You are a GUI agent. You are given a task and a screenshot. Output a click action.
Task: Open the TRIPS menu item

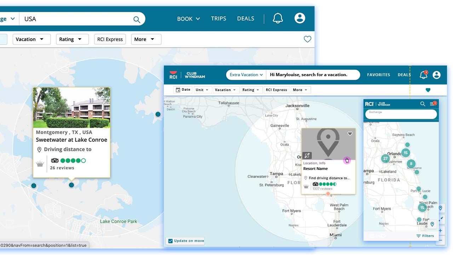click(218, 19)
